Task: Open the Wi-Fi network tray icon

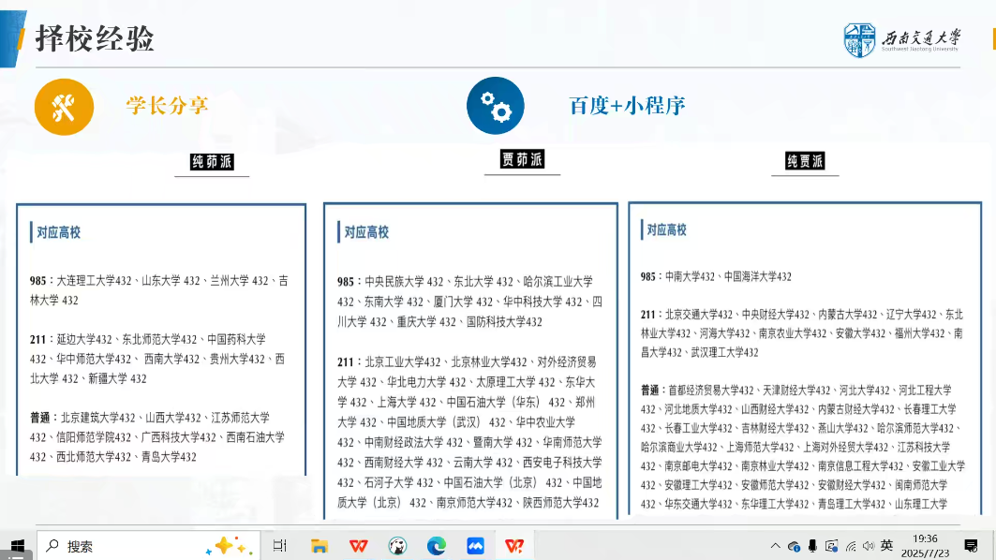Action: (x=851, y=546)
